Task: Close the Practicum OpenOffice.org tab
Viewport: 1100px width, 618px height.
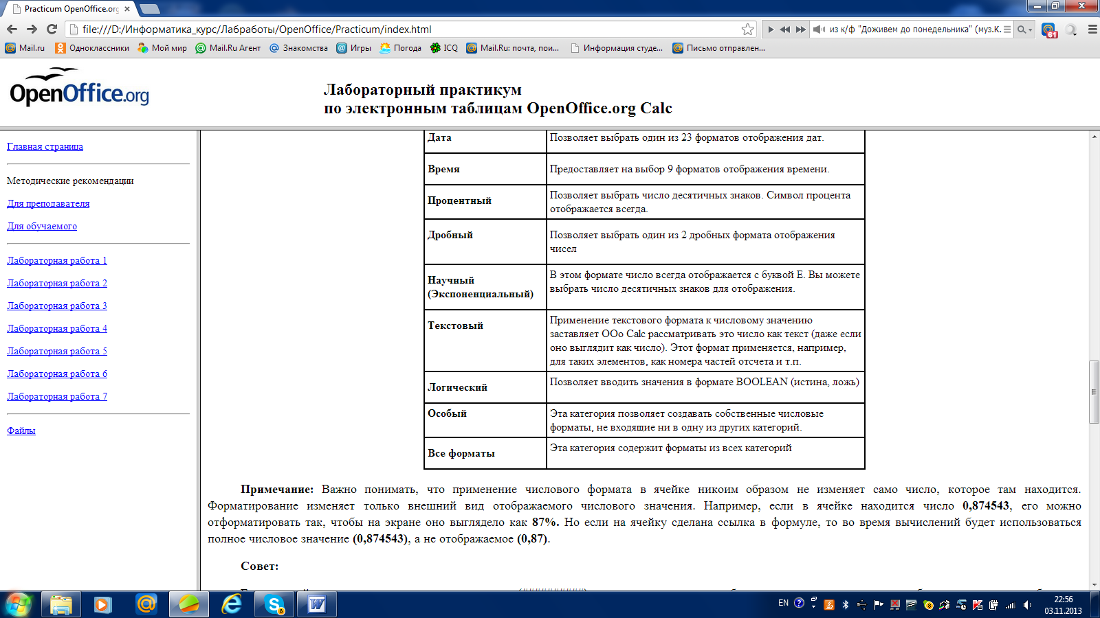Action: [127, 9]
